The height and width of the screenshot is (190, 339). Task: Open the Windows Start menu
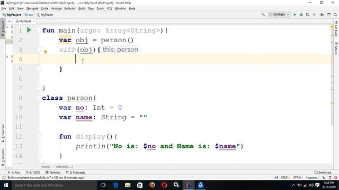click(x=6, y=185)
